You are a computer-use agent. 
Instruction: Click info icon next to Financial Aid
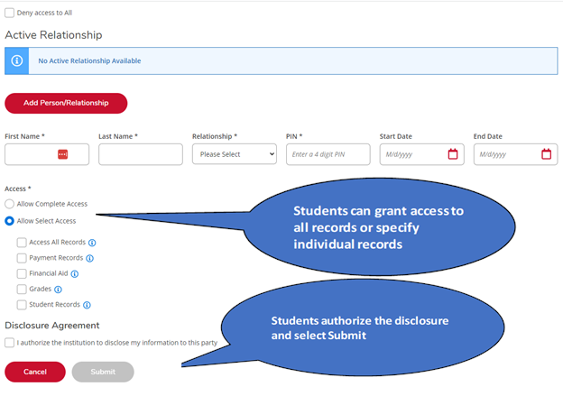click(75, 274)
